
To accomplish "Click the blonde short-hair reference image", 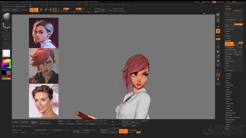I will [x=43, y=33].
